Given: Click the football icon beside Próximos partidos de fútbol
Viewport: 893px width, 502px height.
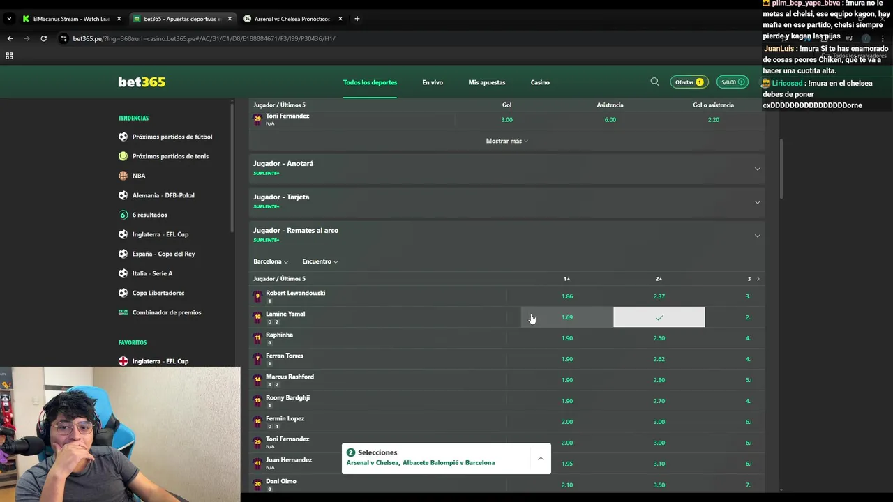Looking at the screenshot, I should click(123, 137).
